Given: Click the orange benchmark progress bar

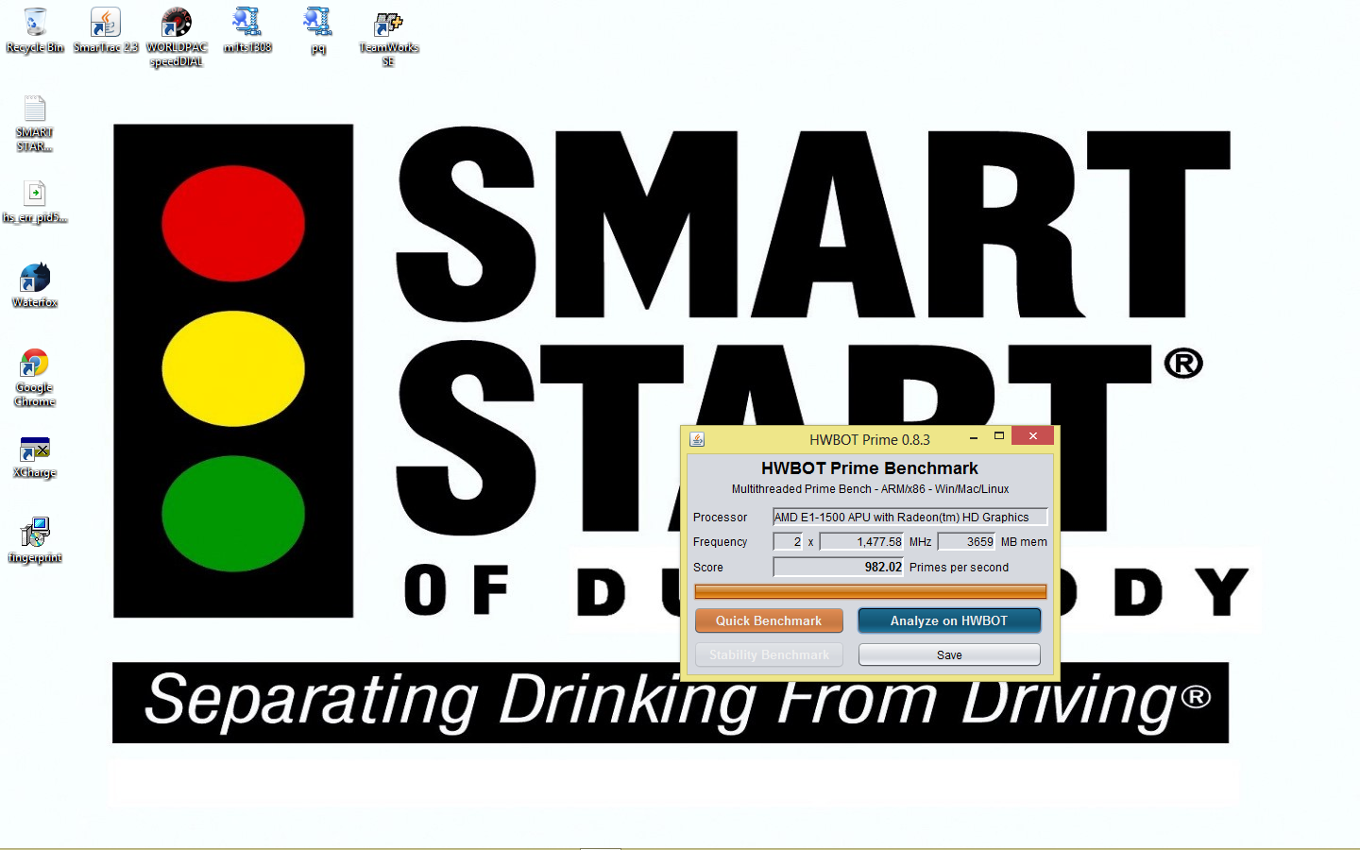Looking at the screenshot, I should [871, 592].
